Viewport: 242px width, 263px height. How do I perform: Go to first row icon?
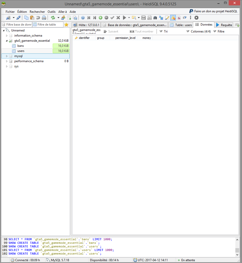tap(89, 18)
